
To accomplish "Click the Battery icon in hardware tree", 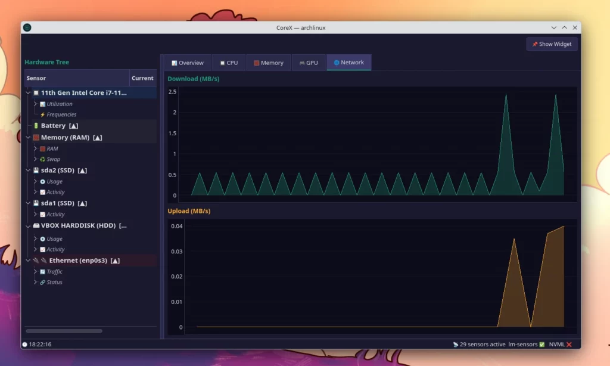I will pyautogui.click(x=36, y=126).
